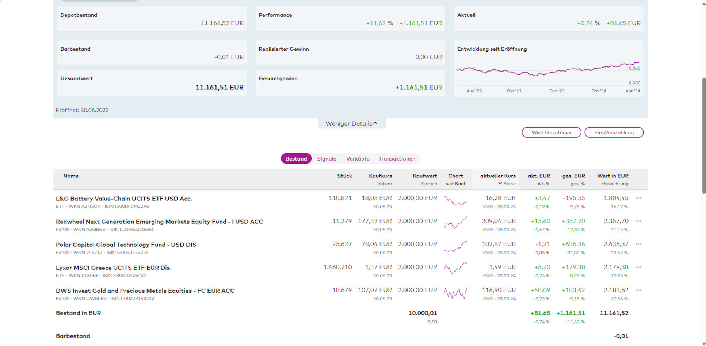The width and height of the screenshot is (706, 346).
Task: Open more options for Polar Capital row
Action: [638, 244]
